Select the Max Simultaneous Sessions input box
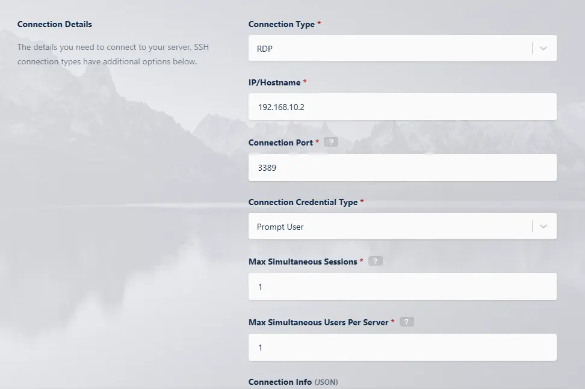Image resolution: width=585 pixels, height=389 pixels. (x=402, y=287)
